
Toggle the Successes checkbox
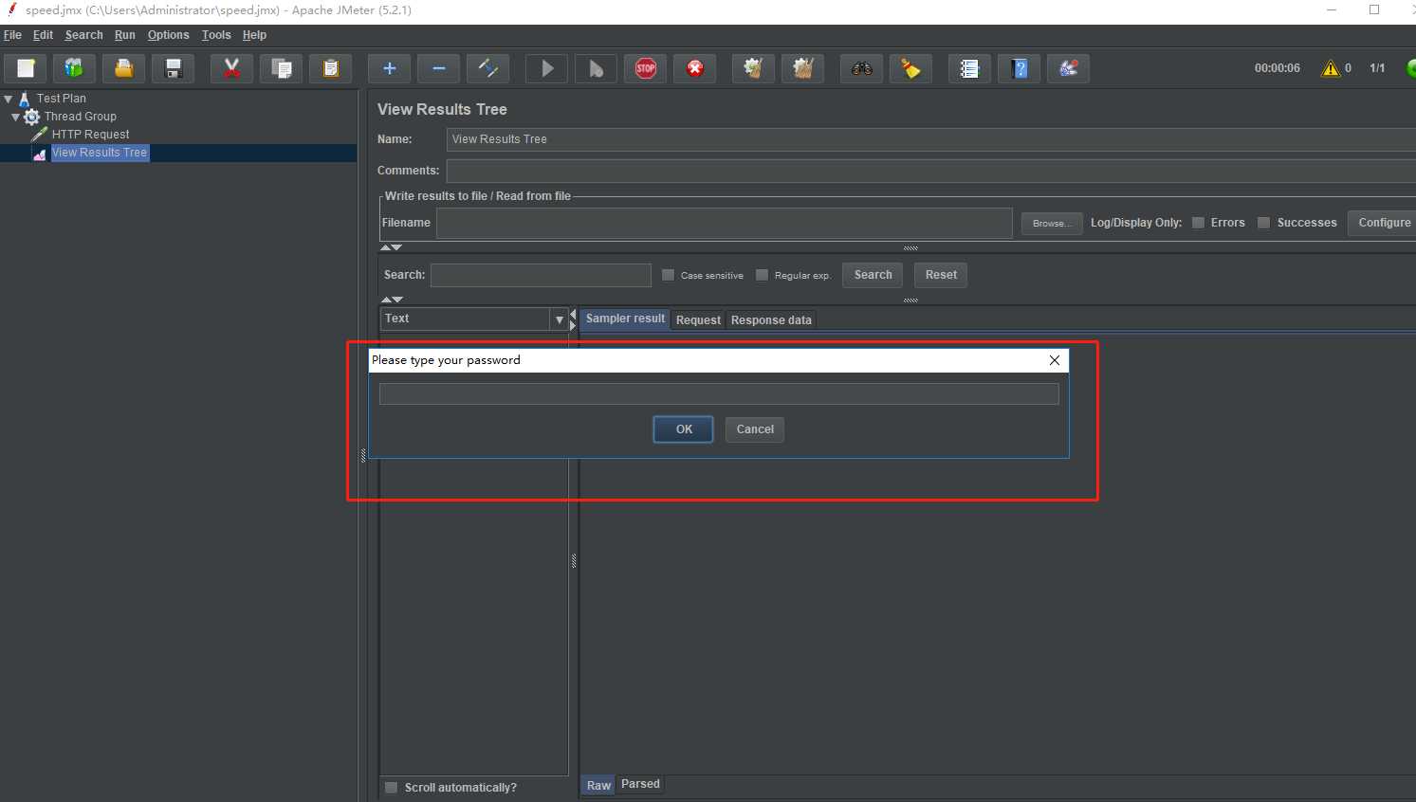pyautogui.click(x=1263, y=223)
